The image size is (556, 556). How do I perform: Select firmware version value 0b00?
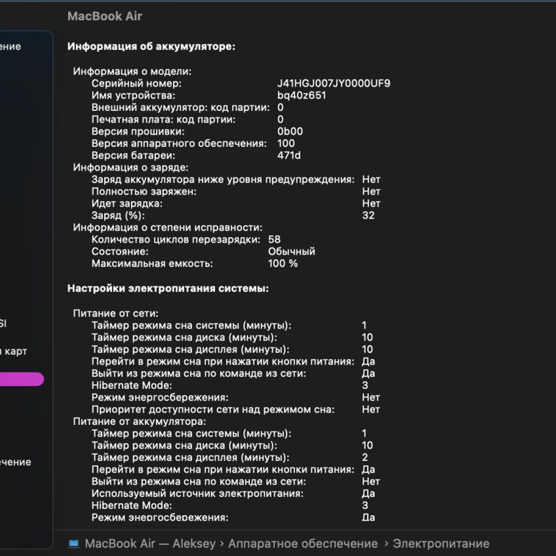pyautogui.click(x=290, y=131)
